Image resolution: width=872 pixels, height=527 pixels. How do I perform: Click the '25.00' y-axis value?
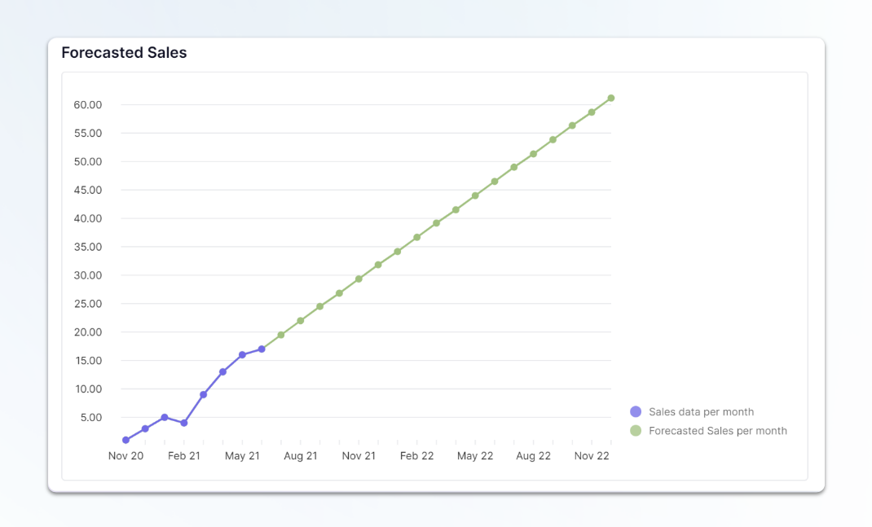88,304
